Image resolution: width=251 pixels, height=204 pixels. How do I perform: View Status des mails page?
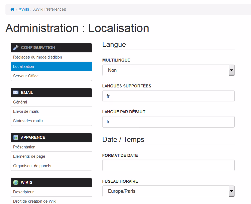pyautogui.click(x=28, y=121)
